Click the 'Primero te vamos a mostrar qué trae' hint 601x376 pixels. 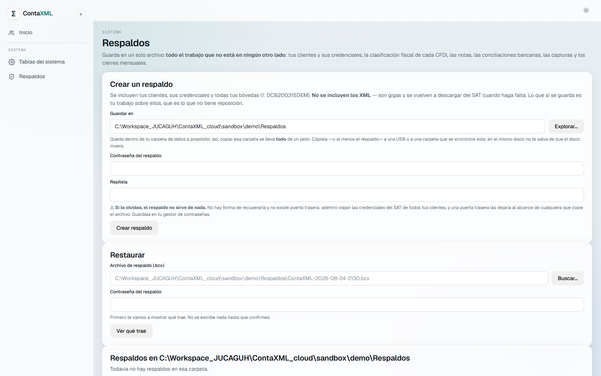pos(190,317)
